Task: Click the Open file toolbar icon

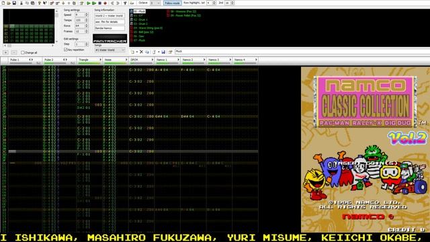Action: tap(9, 3)
